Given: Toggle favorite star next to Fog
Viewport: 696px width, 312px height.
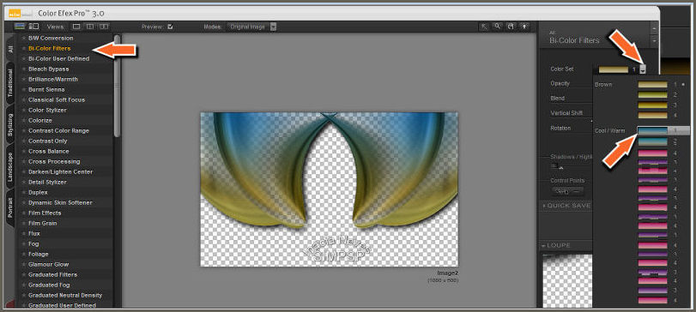Looking at the screenshot, I should click(23, 244).
